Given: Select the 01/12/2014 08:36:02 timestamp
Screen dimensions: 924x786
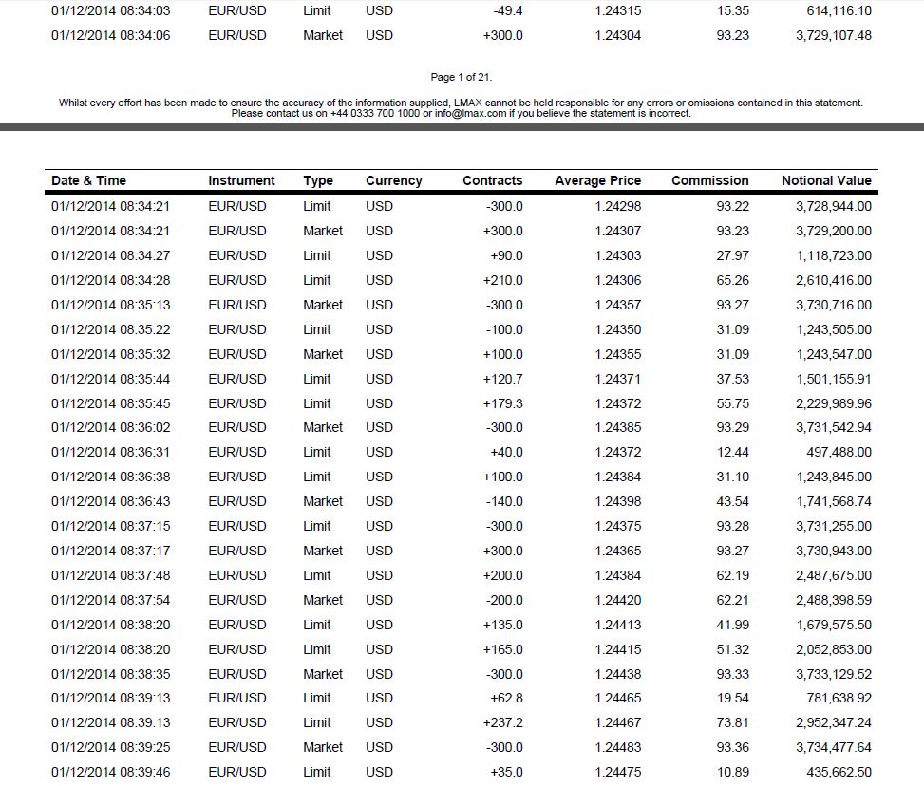Looking at the screenshot, I should (x=111, y=428).
